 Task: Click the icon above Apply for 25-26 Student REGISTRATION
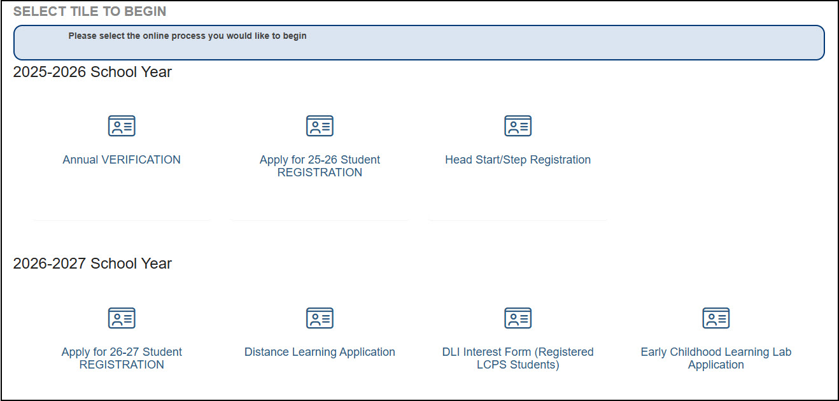320,126
